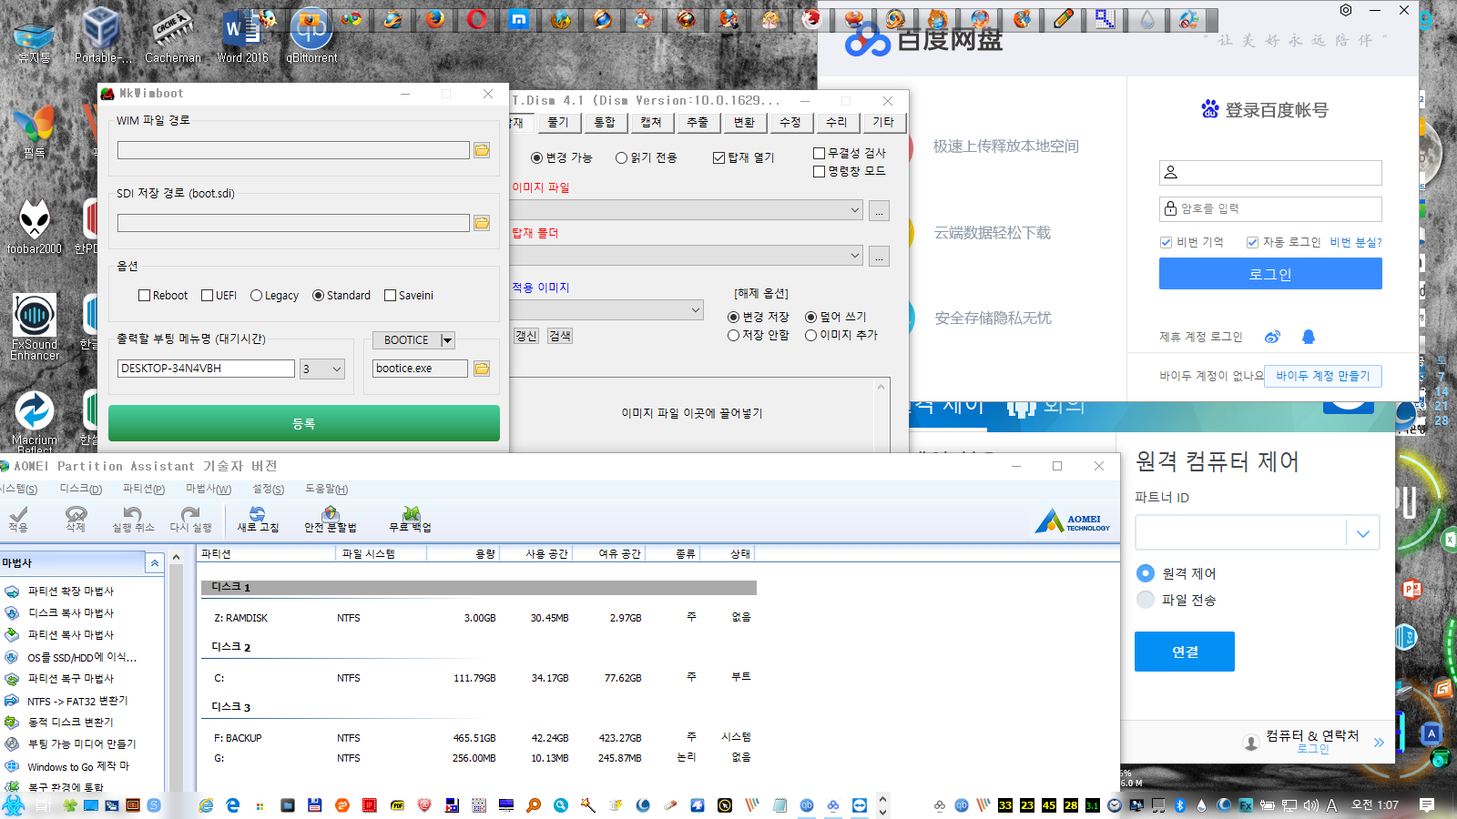
Task: Open the Word 2016 desktop shortcut
Action: [x=242, y=36]
